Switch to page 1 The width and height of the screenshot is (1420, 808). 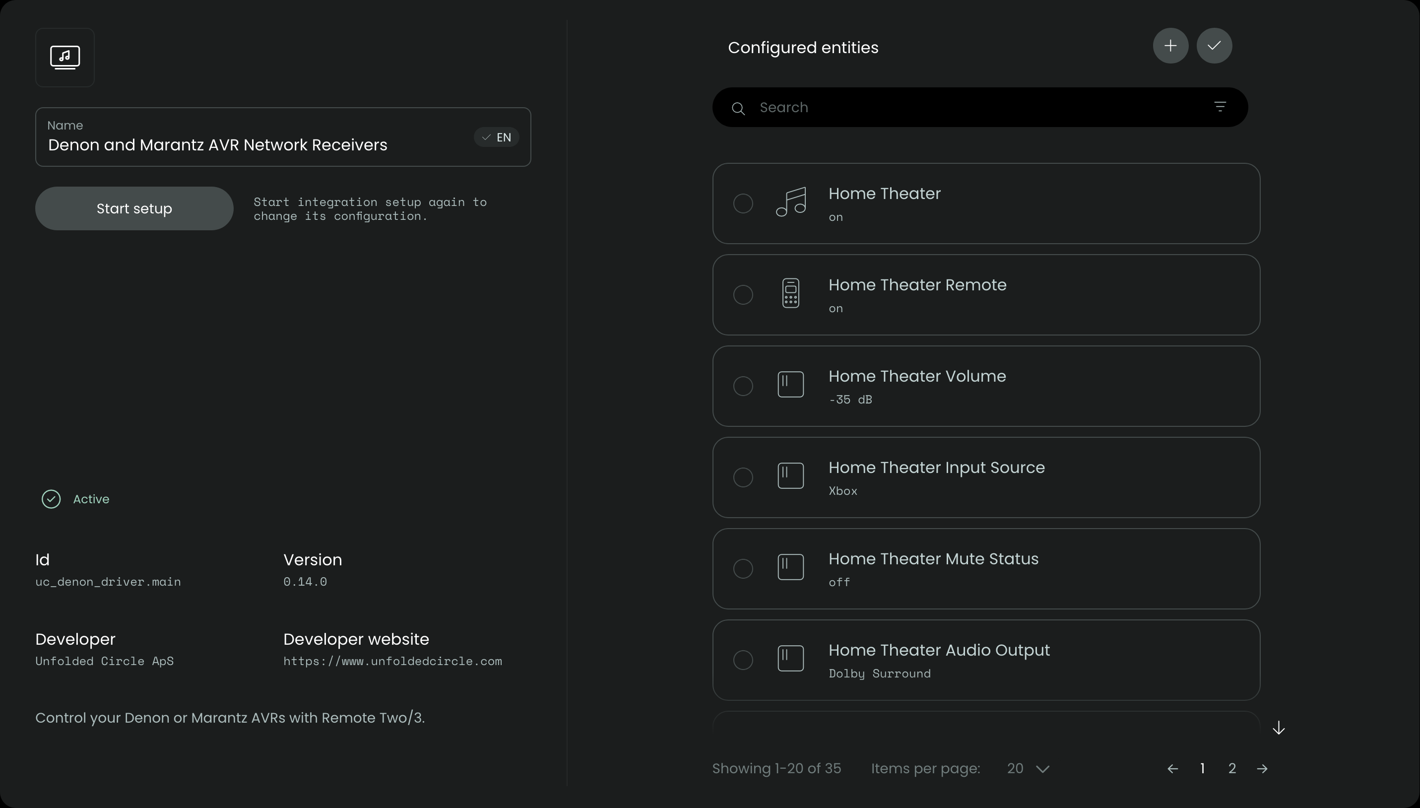point(1202,769)
